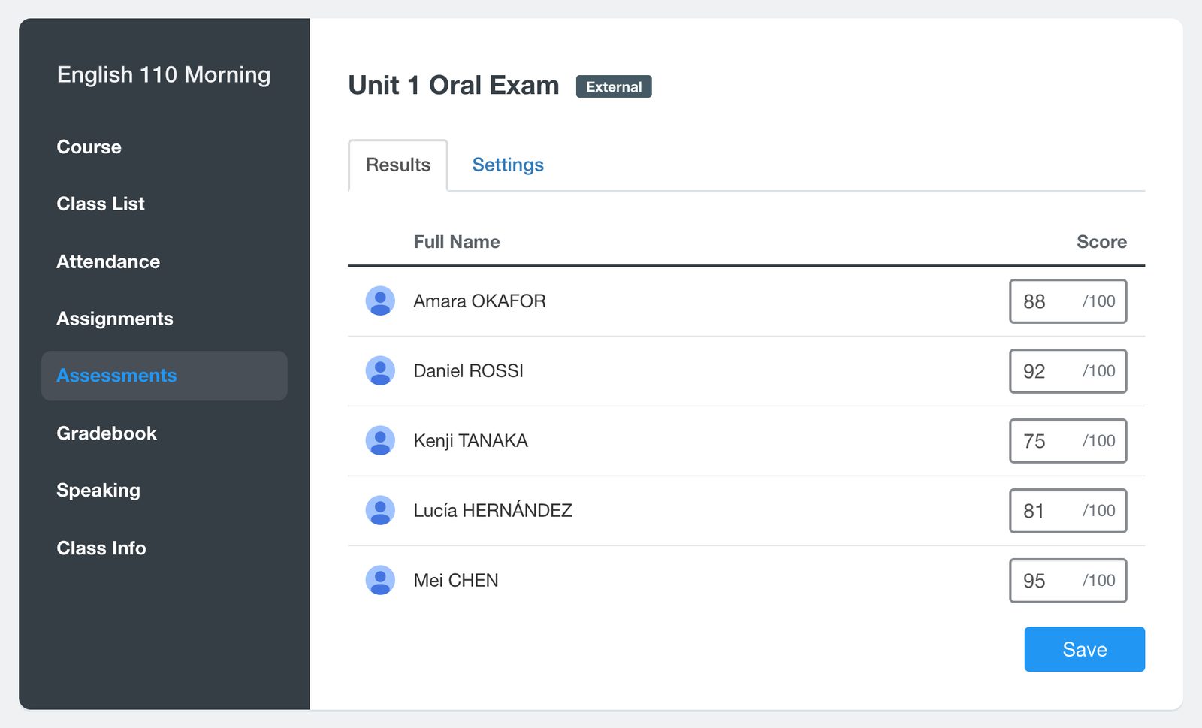This screenshot has width=1202, height=728.
Task: Edit Mei CHEN's score field
Action: 1068,581
